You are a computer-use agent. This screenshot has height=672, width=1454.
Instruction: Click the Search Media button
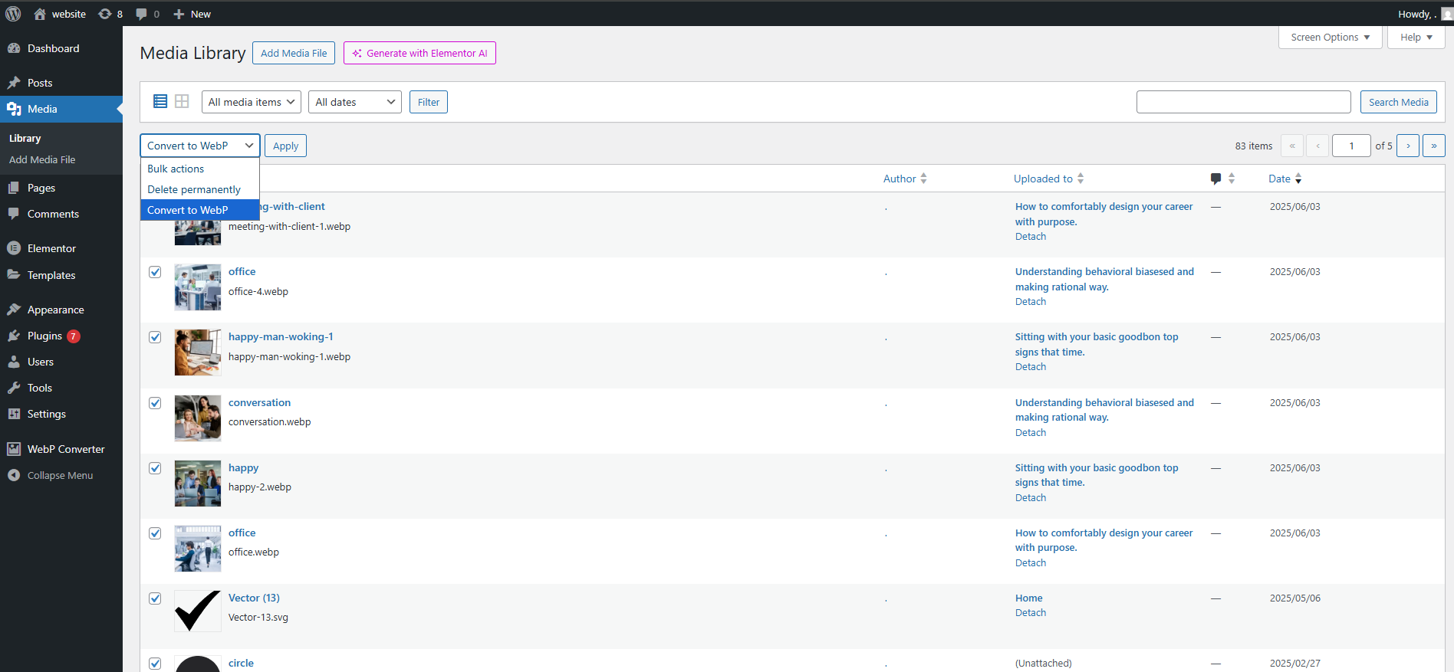[x=1399, y=102]
